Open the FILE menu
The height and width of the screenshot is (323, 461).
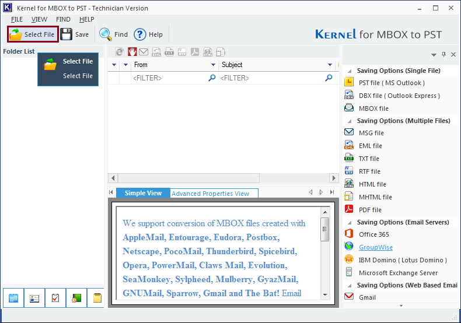pos(17,19)
